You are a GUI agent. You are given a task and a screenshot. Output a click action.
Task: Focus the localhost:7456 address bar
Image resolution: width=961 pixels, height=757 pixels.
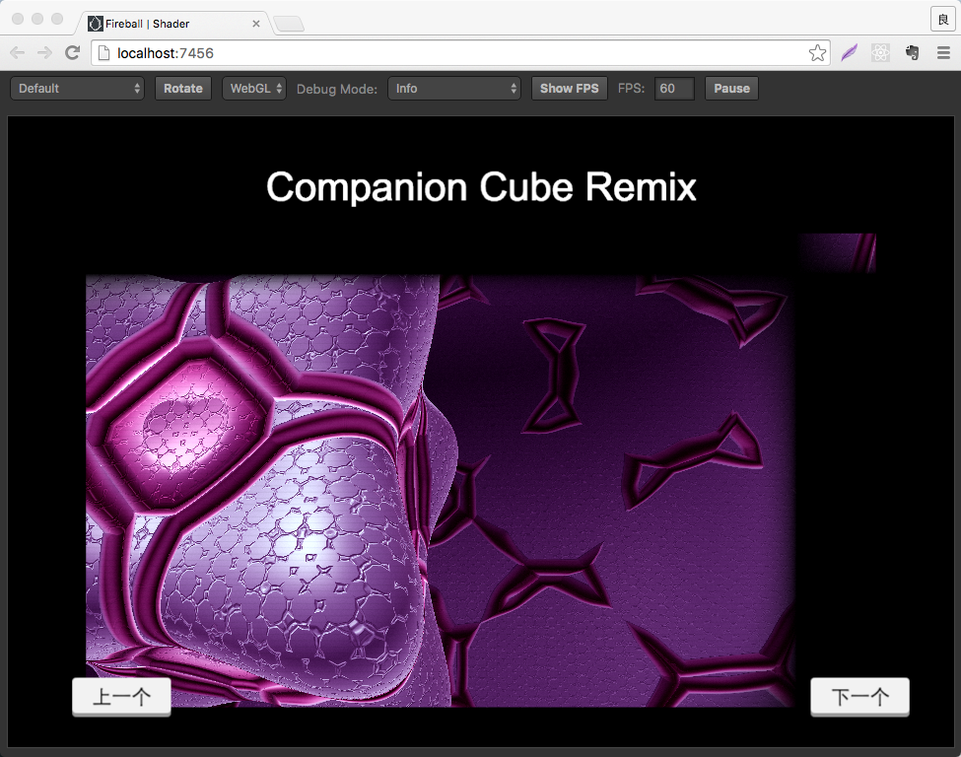click(459, 53)
